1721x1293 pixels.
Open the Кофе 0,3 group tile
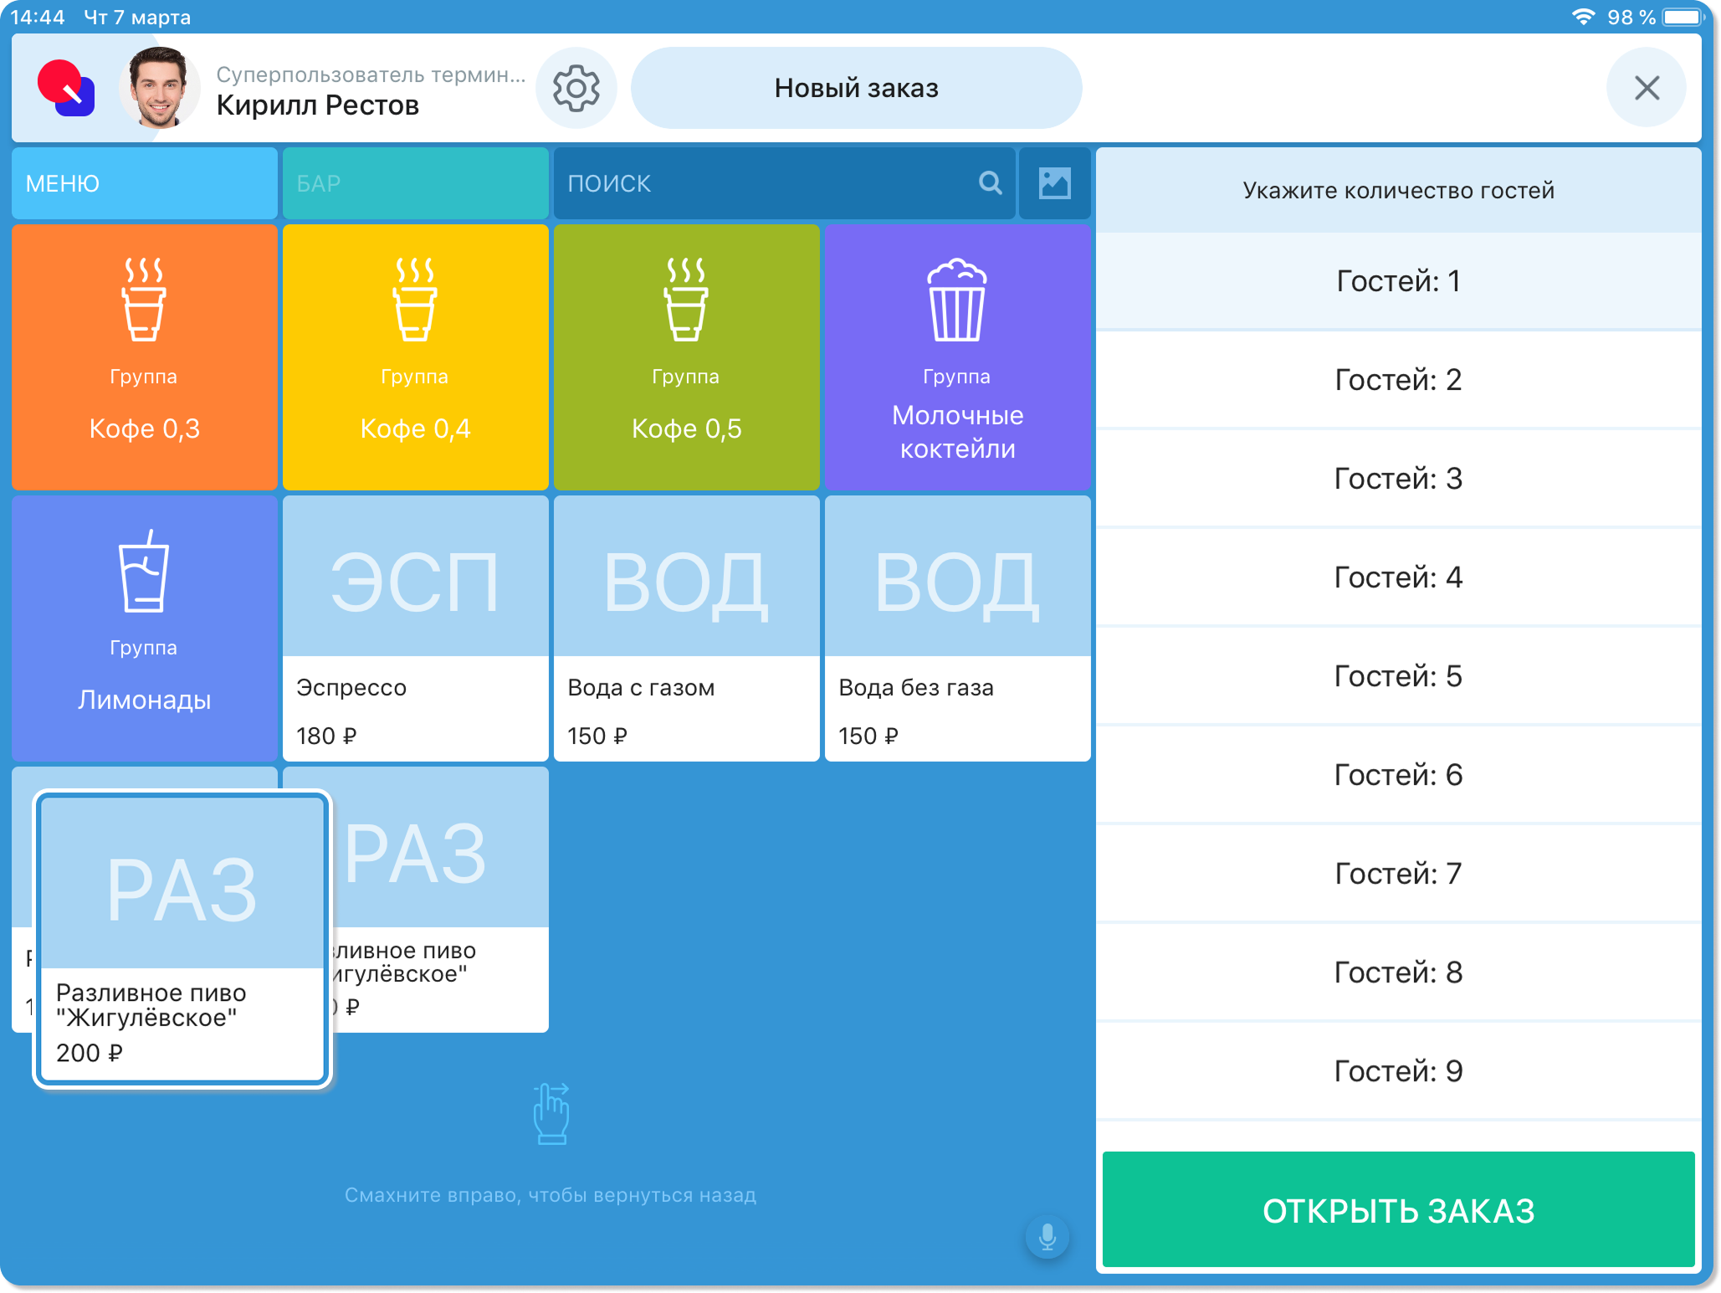pyautogui.click(x=144, y=357)
